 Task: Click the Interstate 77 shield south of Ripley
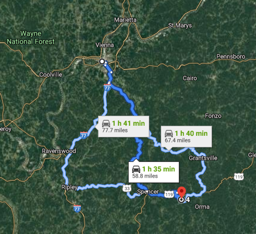pos(77,209)
